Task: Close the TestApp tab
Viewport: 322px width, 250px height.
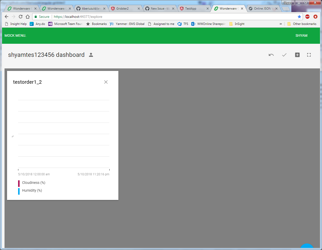Action: point(208,9)
